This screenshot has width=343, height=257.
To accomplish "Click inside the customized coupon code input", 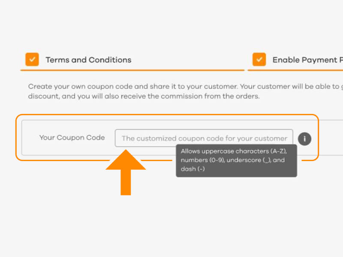I will click(204, 138).
